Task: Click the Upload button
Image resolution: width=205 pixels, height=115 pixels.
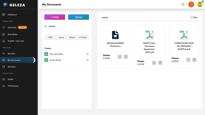Action: 78,17
